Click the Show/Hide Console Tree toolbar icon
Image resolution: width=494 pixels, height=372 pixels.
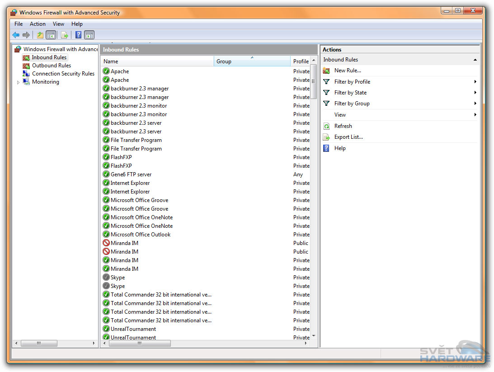(51, 35)
